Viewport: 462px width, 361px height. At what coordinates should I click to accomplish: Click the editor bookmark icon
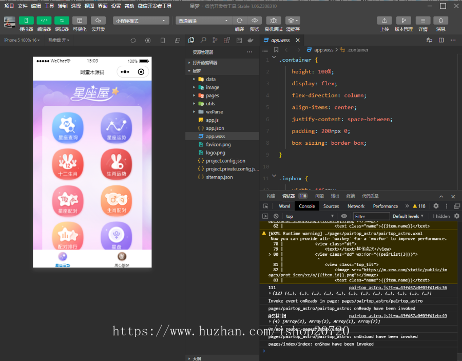[276, 50]
